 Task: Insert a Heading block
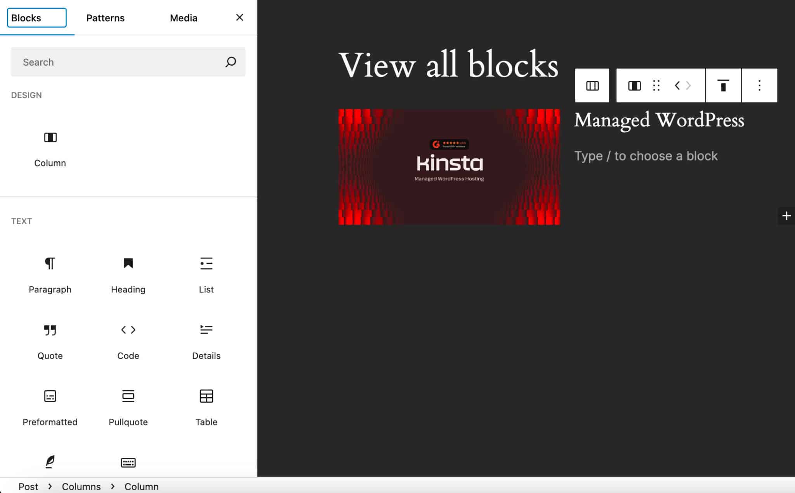coord(128,273)
